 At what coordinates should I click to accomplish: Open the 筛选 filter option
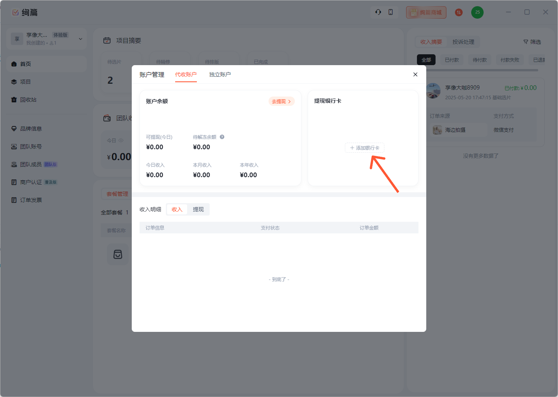pos(532,42)
